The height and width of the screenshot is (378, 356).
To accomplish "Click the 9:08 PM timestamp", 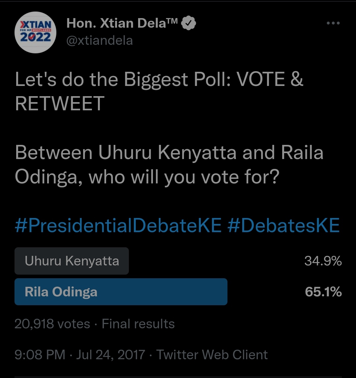I will pyautogui.click(x=40, y=355).
